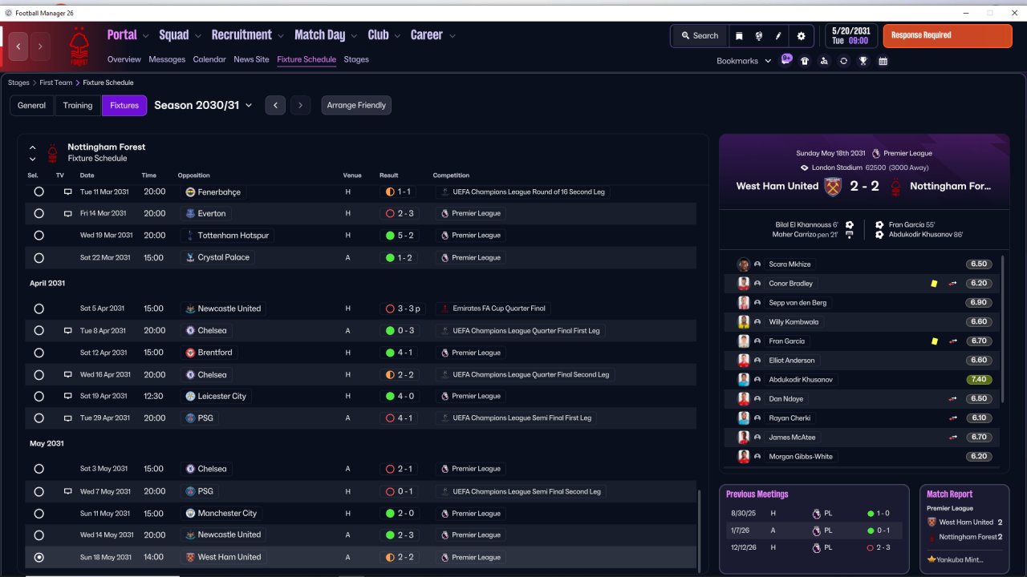Click the Manchester City badge in fixture list
This screenshot has width=1027, height=577.
[190, 513]
